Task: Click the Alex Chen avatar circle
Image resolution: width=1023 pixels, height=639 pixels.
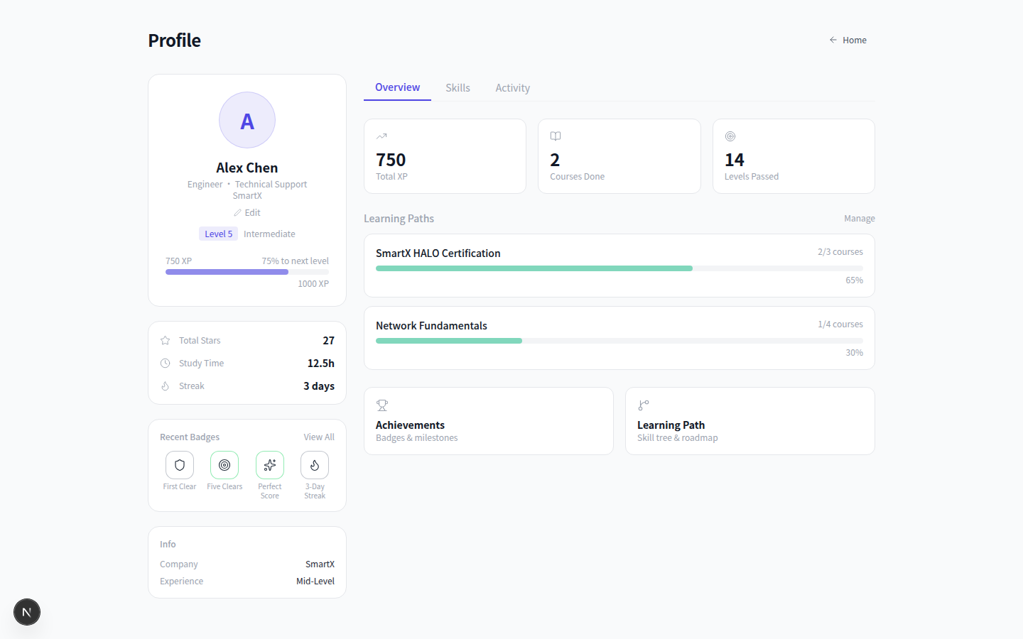Action: [x=247, y=120]
